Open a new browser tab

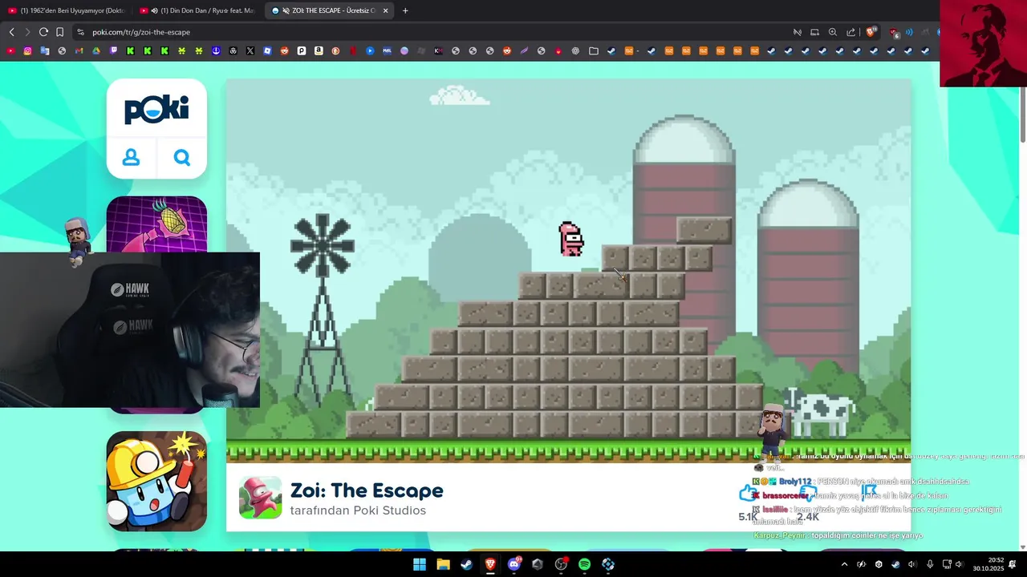point(405,10)
